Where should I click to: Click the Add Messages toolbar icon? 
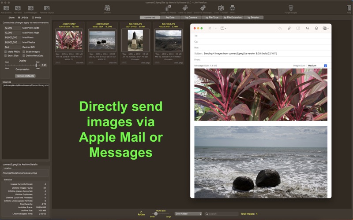(x=30, y=8)
